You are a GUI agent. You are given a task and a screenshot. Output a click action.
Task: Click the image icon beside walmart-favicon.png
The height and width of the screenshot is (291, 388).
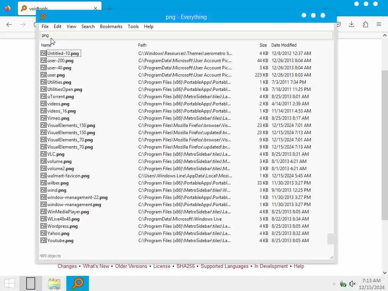[x=44, y=176]
